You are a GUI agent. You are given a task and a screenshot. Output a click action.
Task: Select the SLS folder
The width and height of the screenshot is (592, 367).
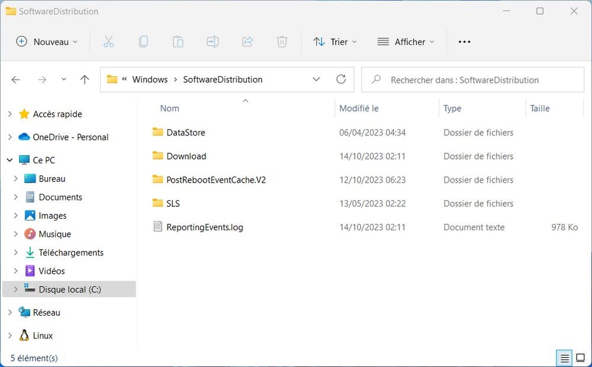tap(173, 204)
